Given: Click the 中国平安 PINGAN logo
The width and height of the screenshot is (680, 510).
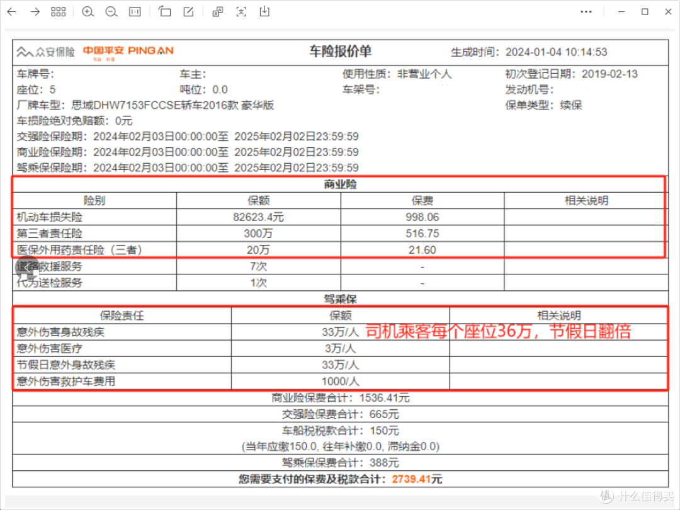Looking at the screenshot, I should (129, 50).
